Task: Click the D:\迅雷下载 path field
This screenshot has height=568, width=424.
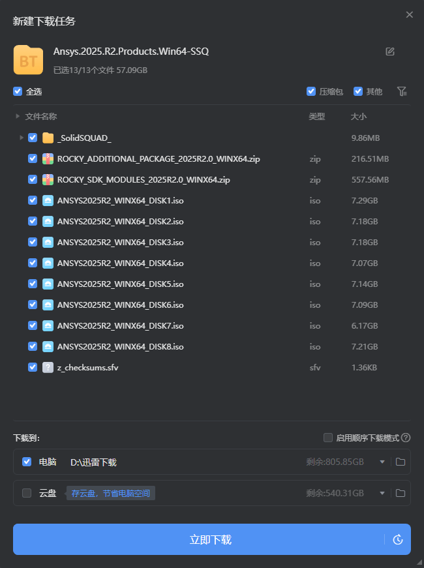Action: (x=93, y=462)
